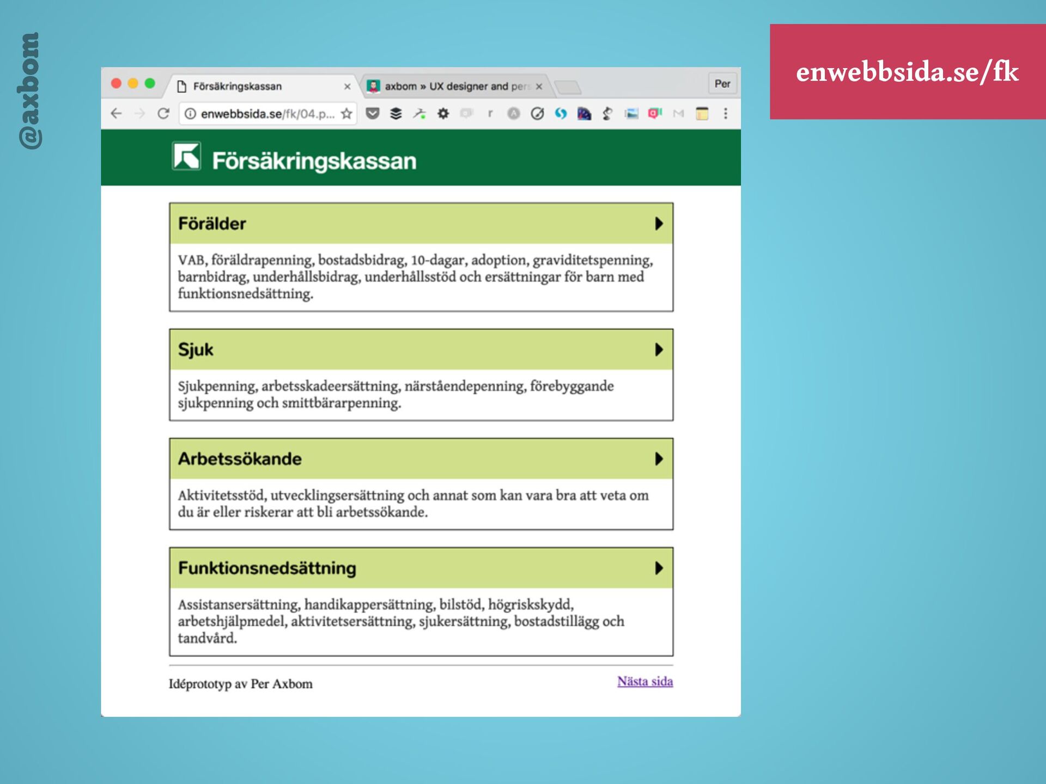Click the yellow sticky note extension icon
The height and width of the screenshot is (784, 1046).
click(x=702, y=113)
